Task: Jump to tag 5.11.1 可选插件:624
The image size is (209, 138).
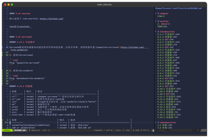Action: (169, 97)
